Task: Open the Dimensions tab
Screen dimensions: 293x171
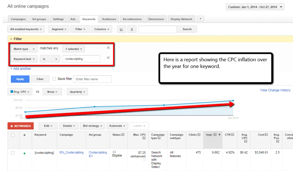Action: [156, 19]
